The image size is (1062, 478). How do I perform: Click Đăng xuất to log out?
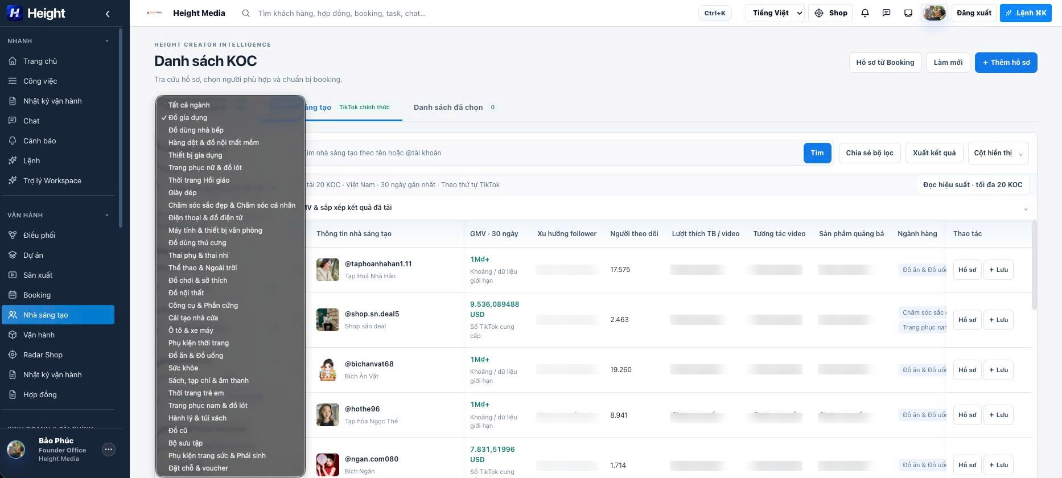click(974, 13)
